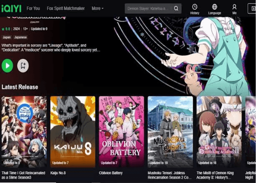Add featured anime to watchlist bookmark

23,66
